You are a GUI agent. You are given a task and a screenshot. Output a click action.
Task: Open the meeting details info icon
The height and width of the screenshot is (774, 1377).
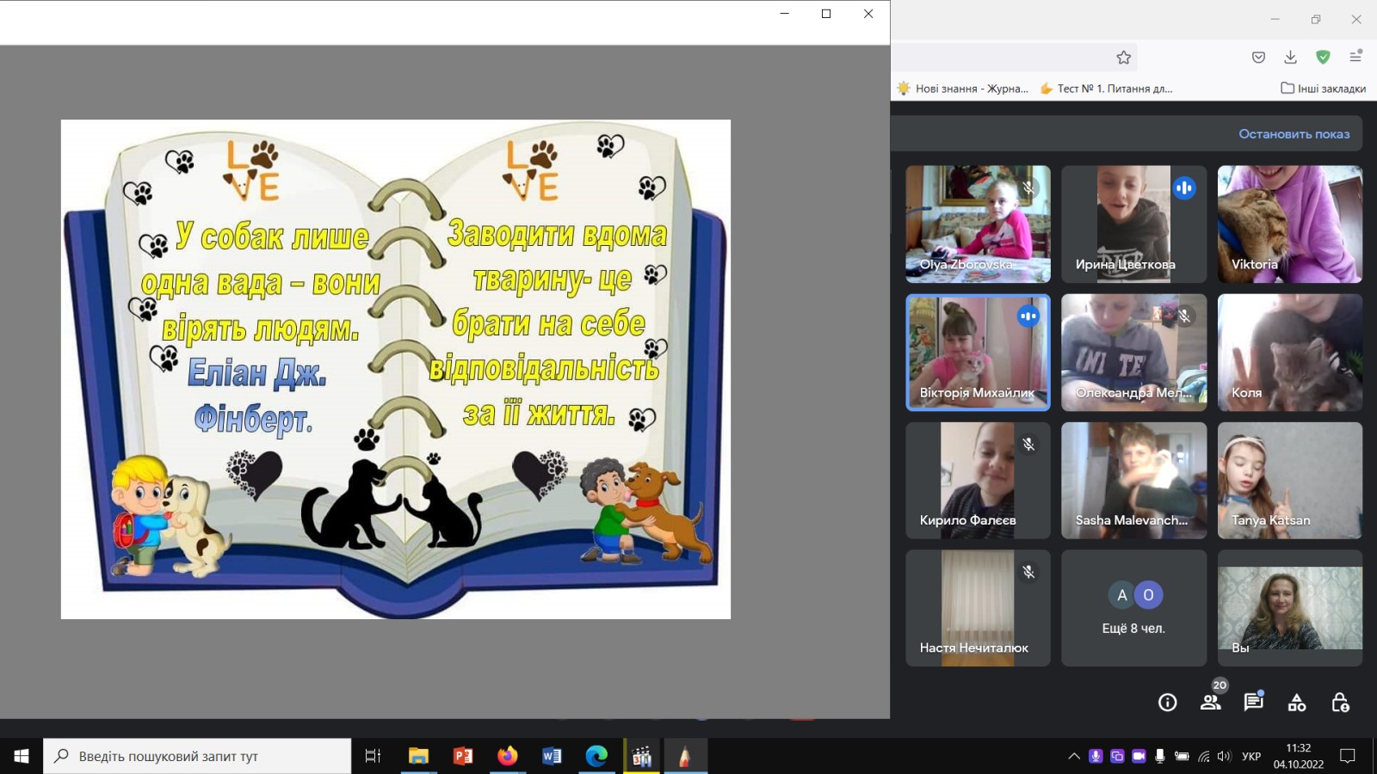(x=1167, y=703)
